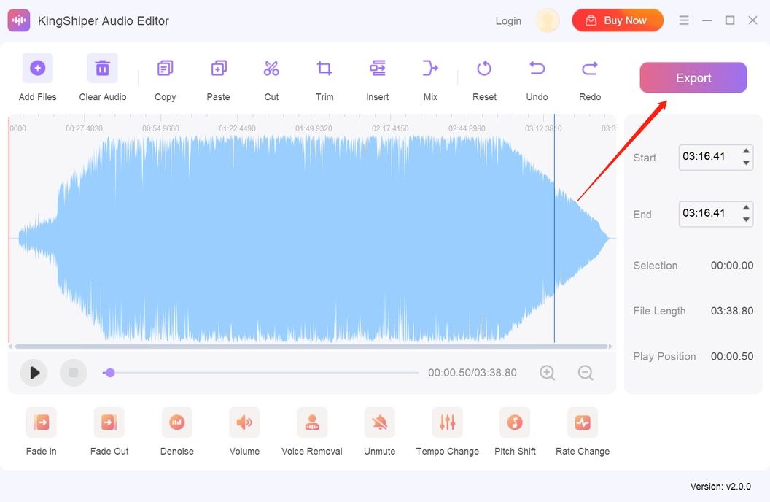Increase the Start time value

(x=746, y=151)
